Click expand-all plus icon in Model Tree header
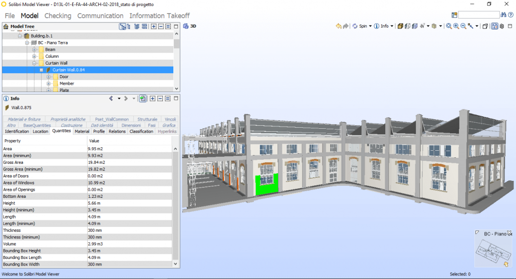516x279 pixels. 154,27
